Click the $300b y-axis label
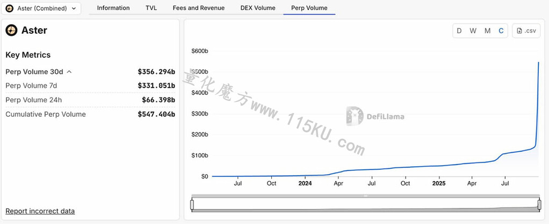549x224 pixels. coord(200,114)
